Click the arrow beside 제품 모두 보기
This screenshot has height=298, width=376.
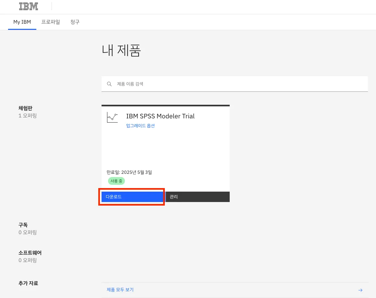click(360, 290)
